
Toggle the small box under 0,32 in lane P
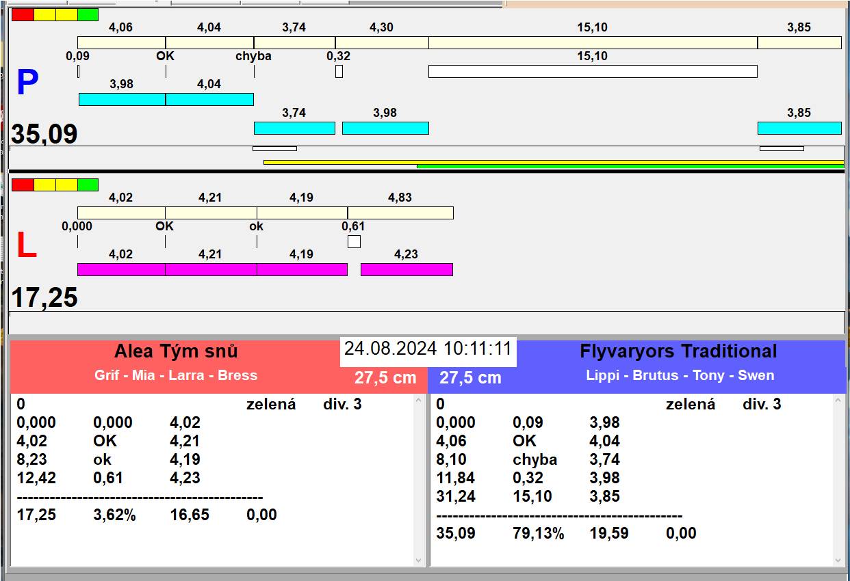(x=339, y=71)
